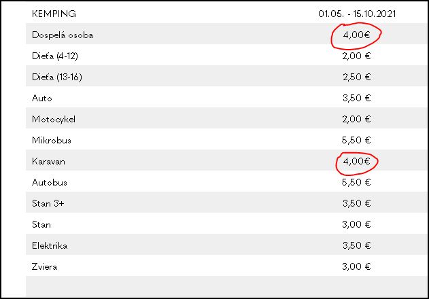Click the KEMPING table header

pos(54,14)
